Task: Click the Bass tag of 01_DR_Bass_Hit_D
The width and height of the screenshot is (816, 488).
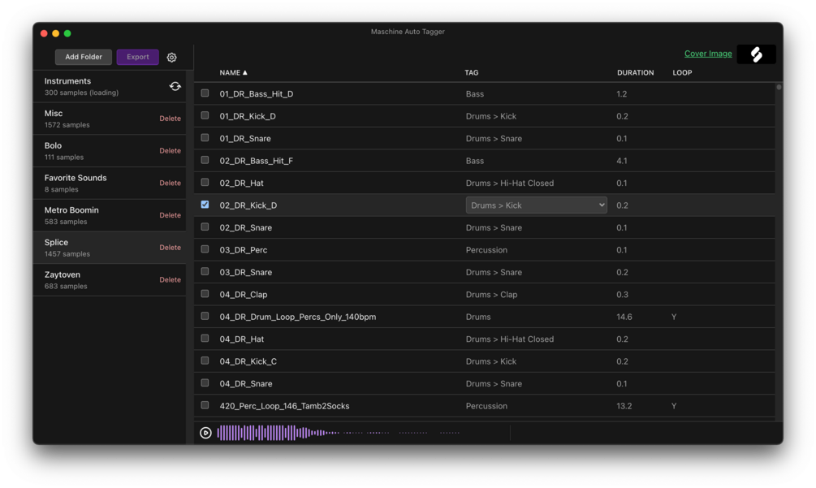Action: (475, 94)
